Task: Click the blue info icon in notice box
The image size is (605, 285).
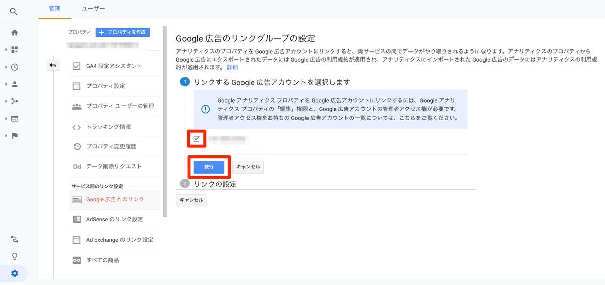Action: [x=205, y=109]
